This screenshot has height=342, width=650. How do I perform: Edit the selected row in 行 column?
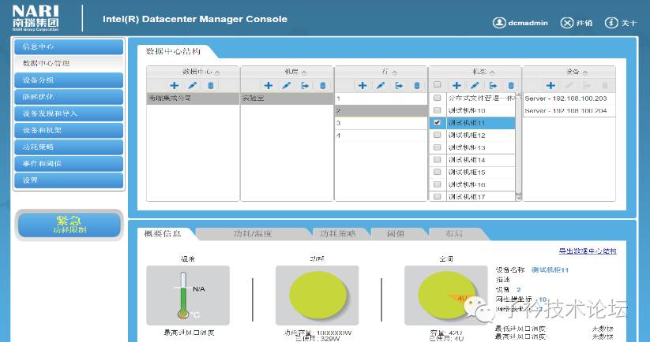[x=381, y=86]
